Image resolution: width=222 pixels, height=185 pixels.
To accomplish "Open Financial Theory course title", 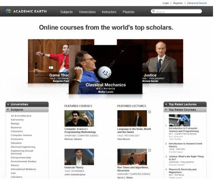I will click(74, 168).
